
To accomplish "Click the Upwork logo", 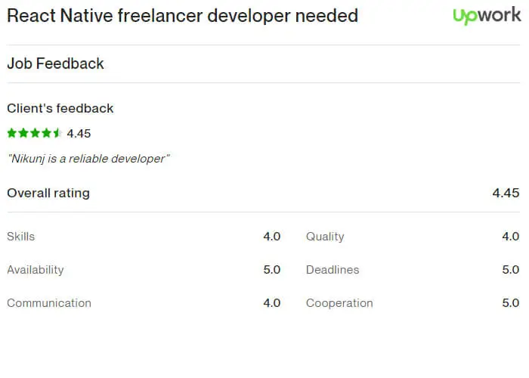I will point(487,16).
